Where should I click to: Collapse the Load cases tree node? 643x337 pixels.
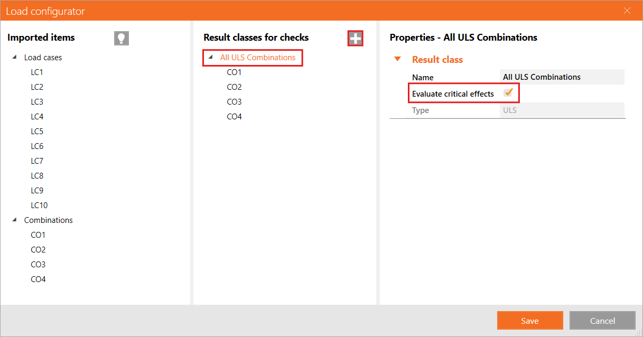point(14,57)
